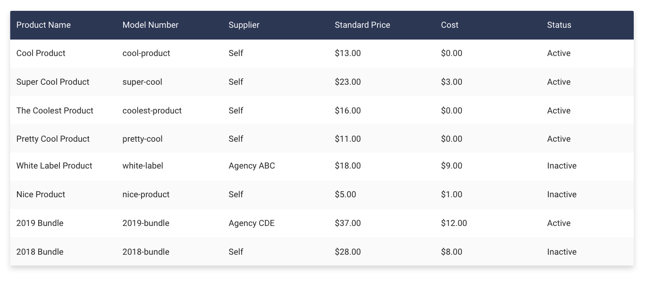Select the $12.00 cost value
This screenshot has height=282, width=646.
point(453,223)
